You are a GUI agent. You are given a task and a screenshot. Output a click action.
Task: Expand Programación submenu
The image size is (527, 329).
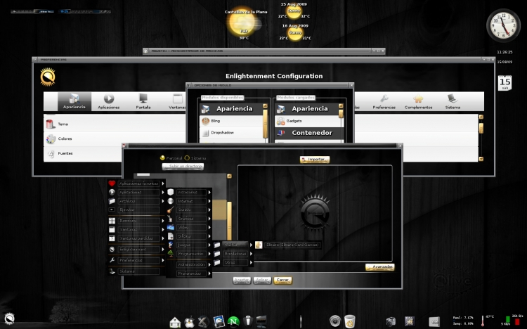pyautogui.click(x=190, y=254)
